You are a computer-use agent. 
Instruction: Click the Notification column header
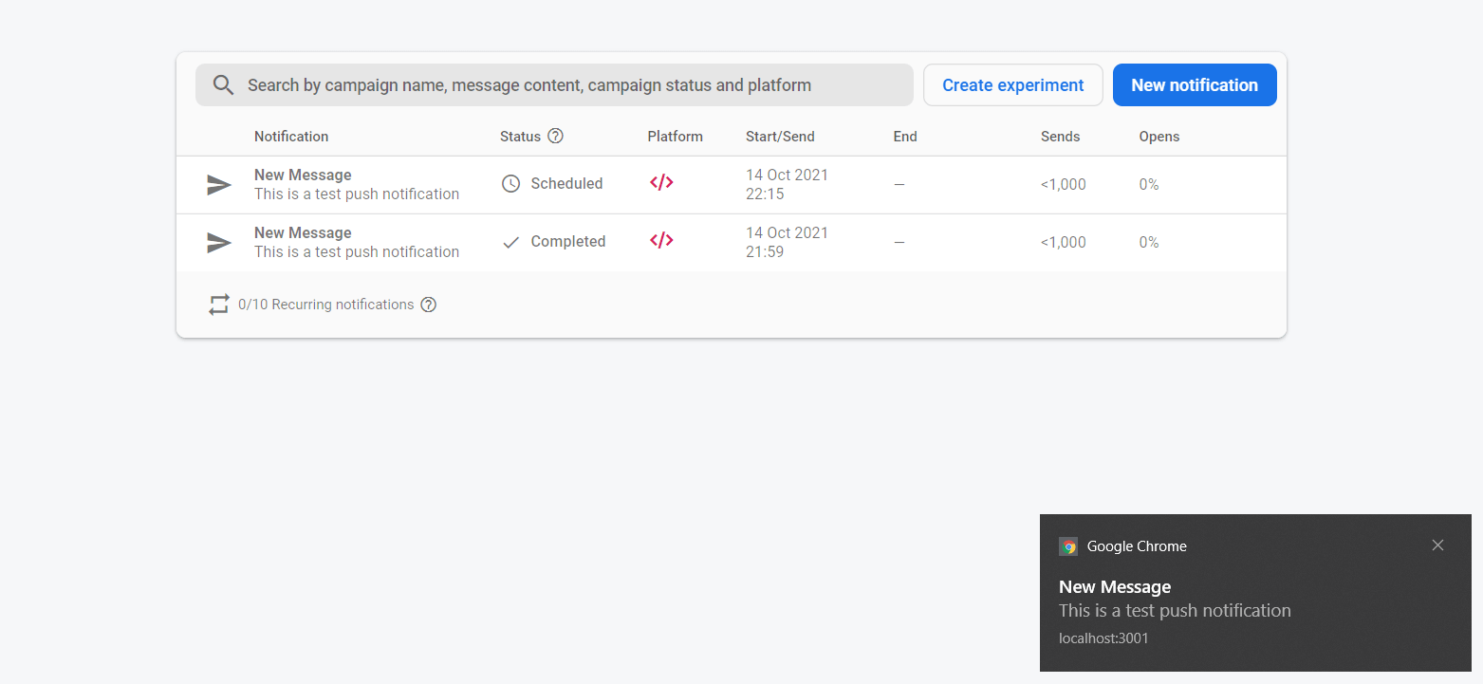click(291, 137)
